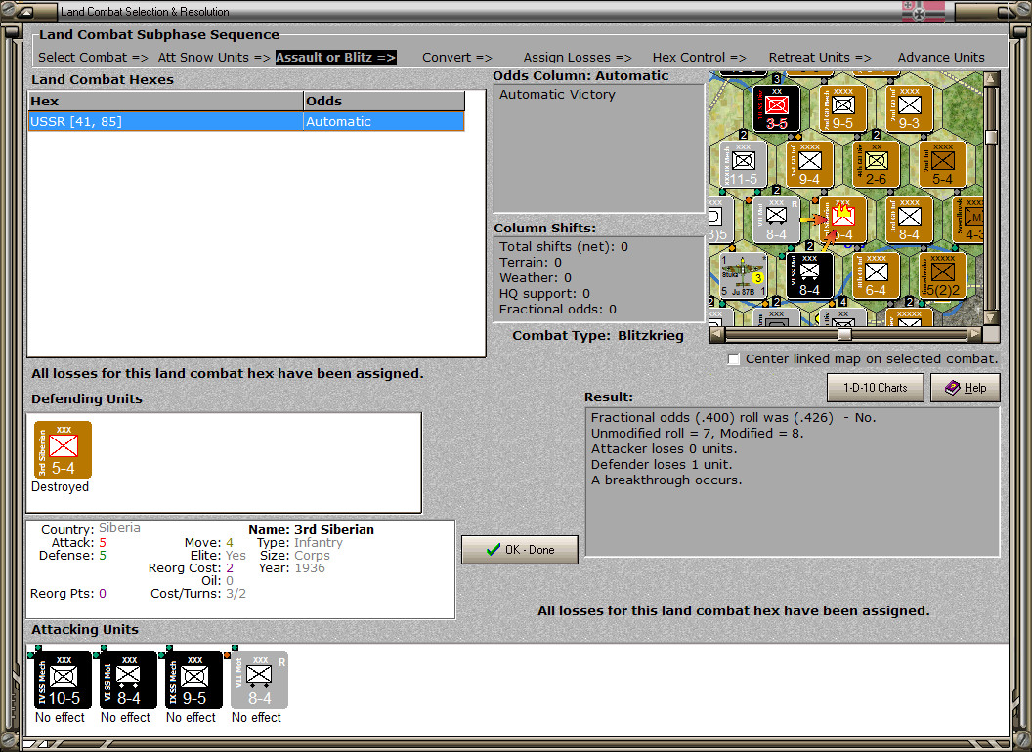Select the IV SS Mech 10-5 attacker
The image size is (1032, 752).
63,681
